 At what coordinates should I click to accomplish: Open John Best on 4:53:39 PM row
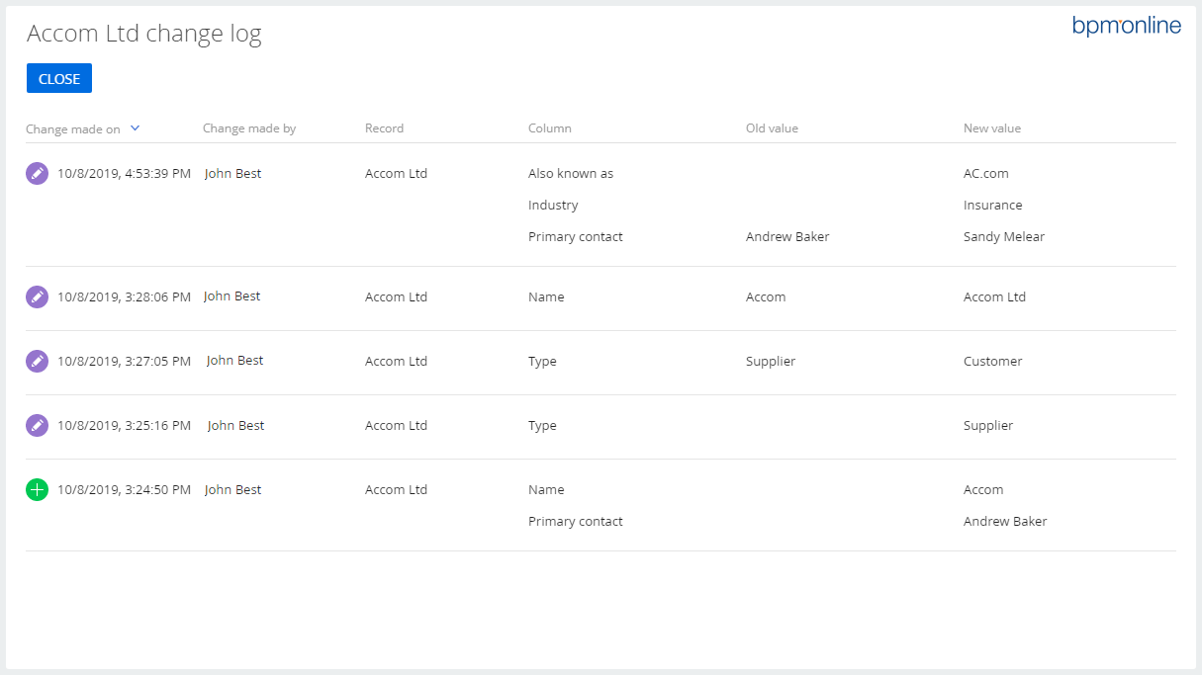pyautogui.click(x=233, y=173)
